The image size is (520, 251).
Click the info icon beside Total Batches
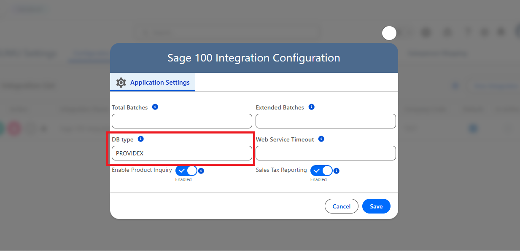pyautogui.click(x=155, y=107)
